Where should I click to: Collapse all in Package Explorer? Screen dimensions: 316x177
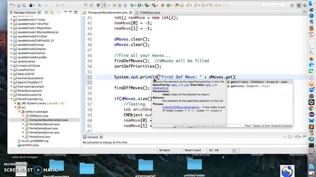(46, 12)
